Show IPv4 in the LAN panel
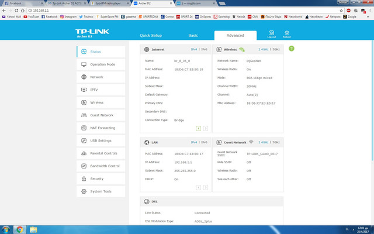 coord(194,142)
